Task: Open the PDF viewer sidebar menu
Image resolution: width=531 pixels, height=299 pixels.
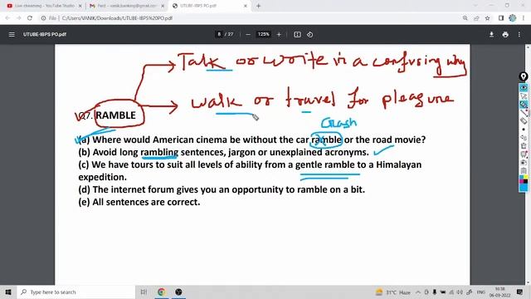Action: 12,35
